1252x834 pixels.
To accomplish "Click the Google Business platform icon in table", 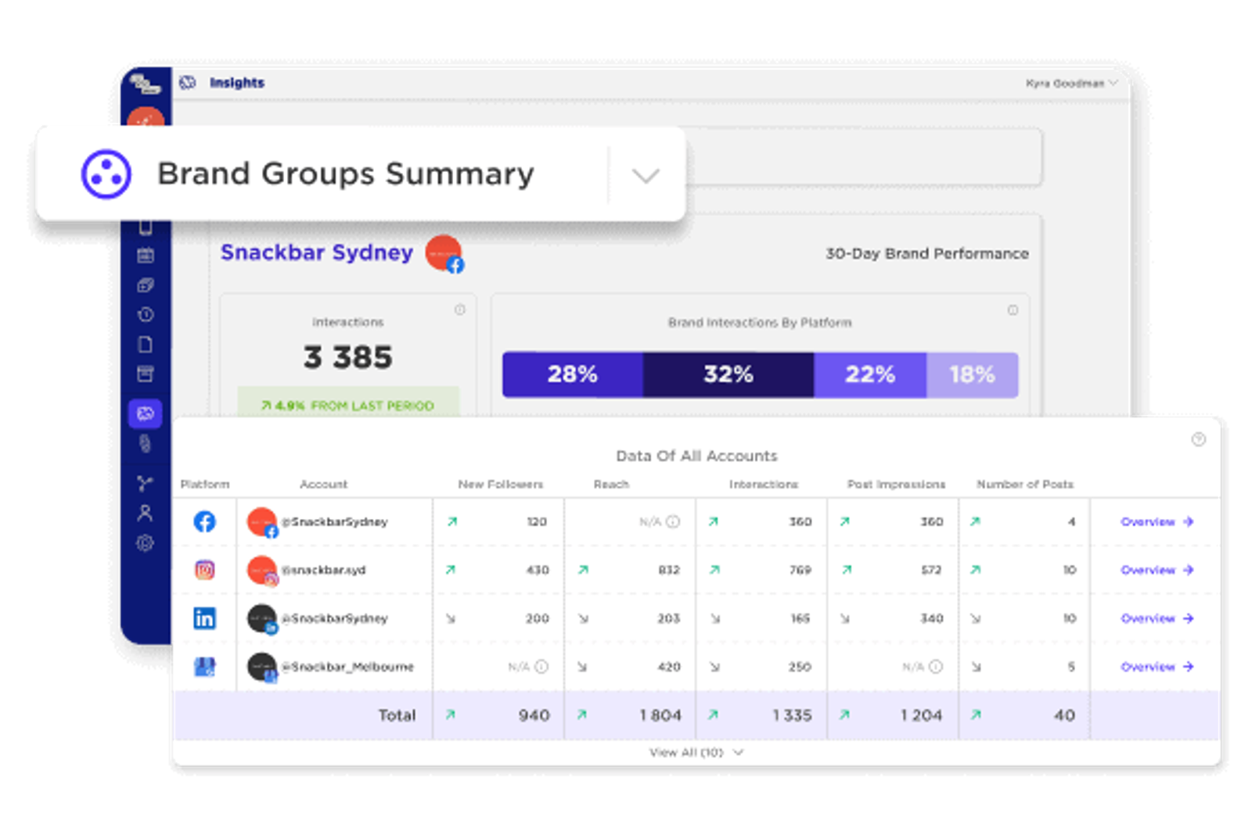I will pyautogui.click(x=204, y=667).
